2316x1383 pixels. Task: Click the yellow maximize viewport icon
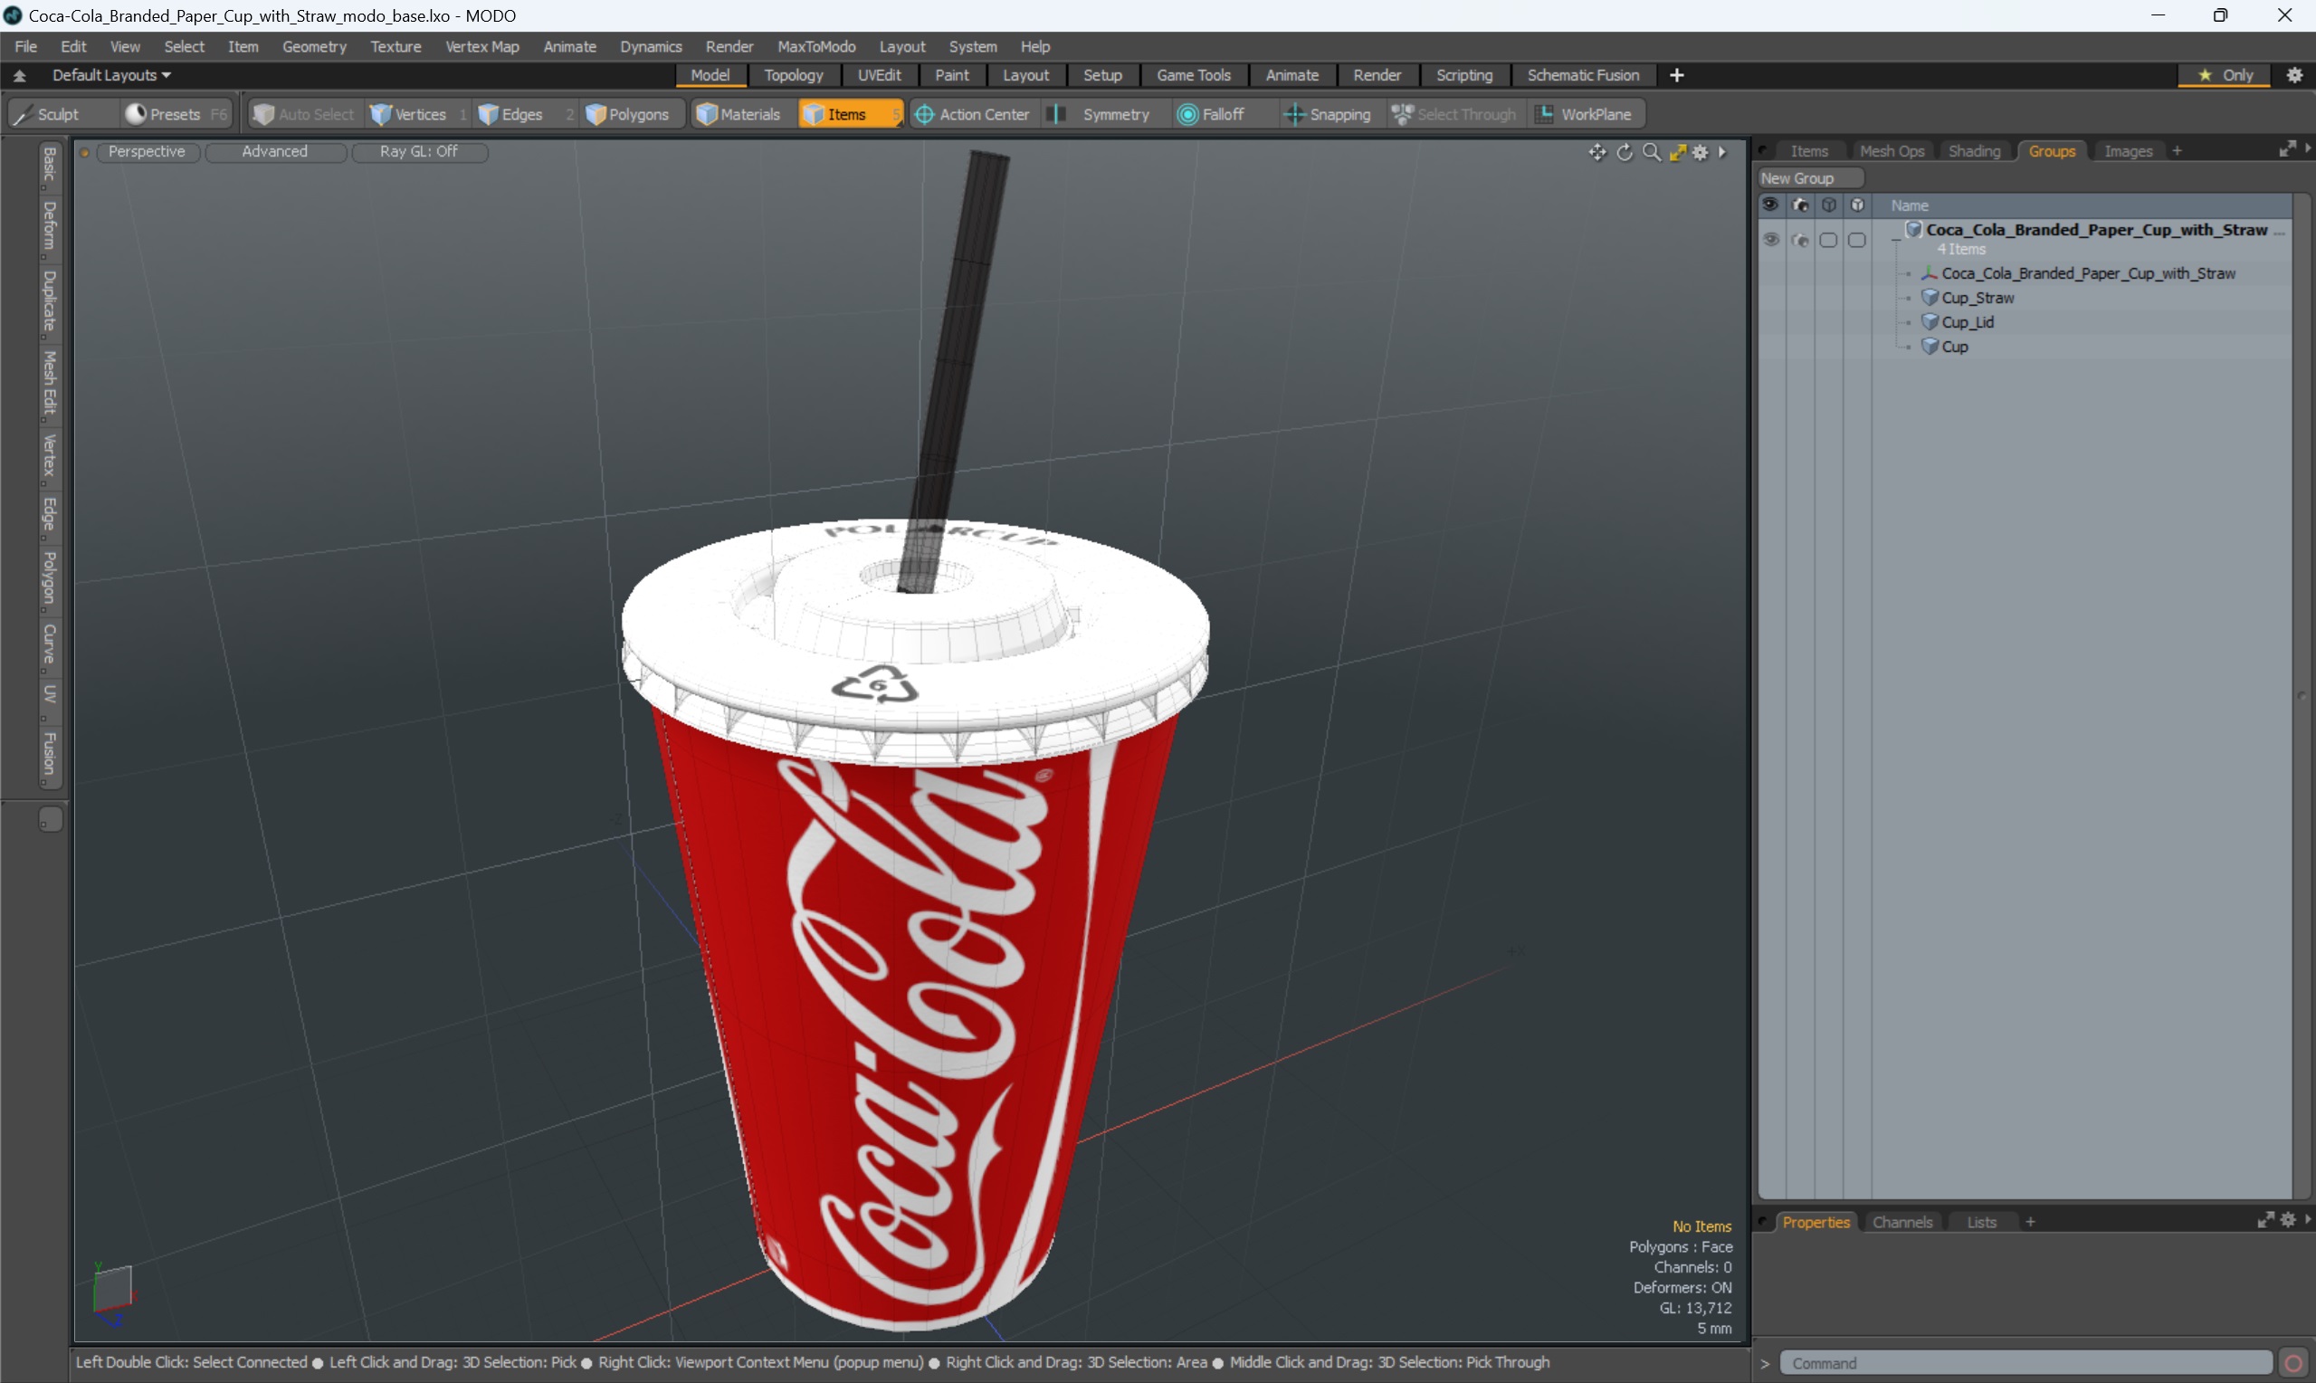click(1678, 152)
